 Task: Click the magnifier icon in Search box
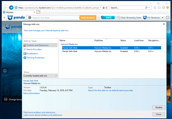(146, 8)
